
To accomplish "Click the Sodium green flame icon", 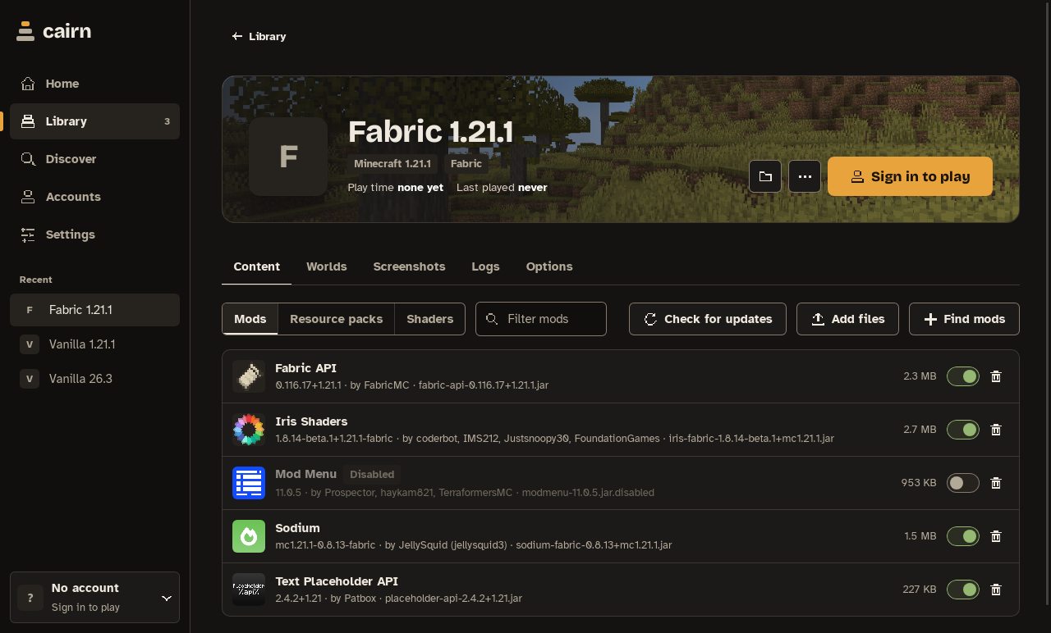I will 249,536.
